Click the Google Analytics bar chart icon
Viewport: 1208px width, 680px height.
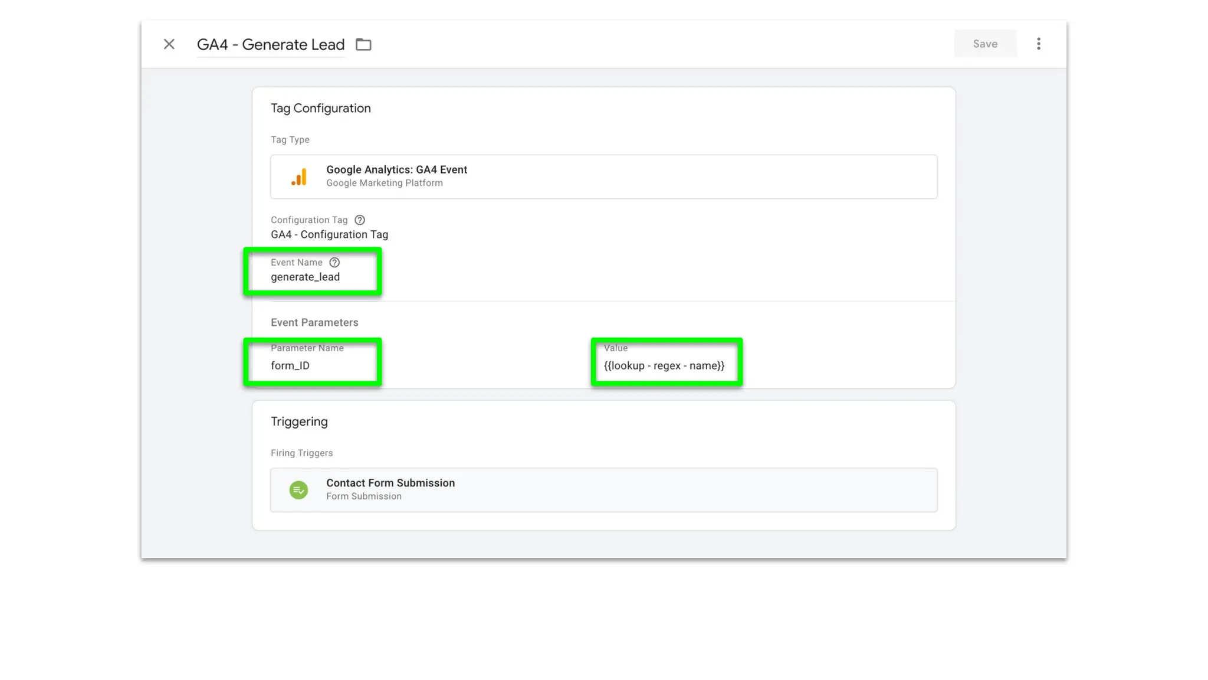pos(299,177)
